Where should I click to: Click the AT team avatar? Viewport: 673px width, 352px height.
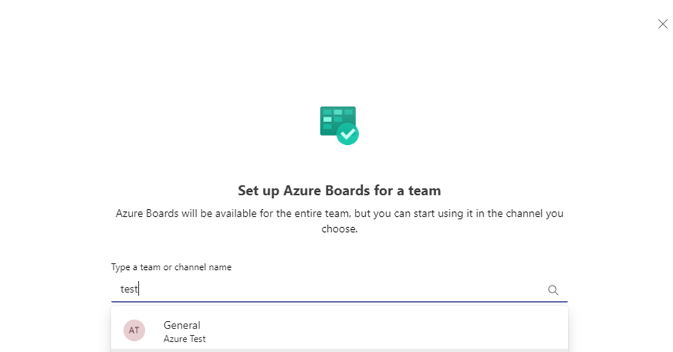[134, 331]
